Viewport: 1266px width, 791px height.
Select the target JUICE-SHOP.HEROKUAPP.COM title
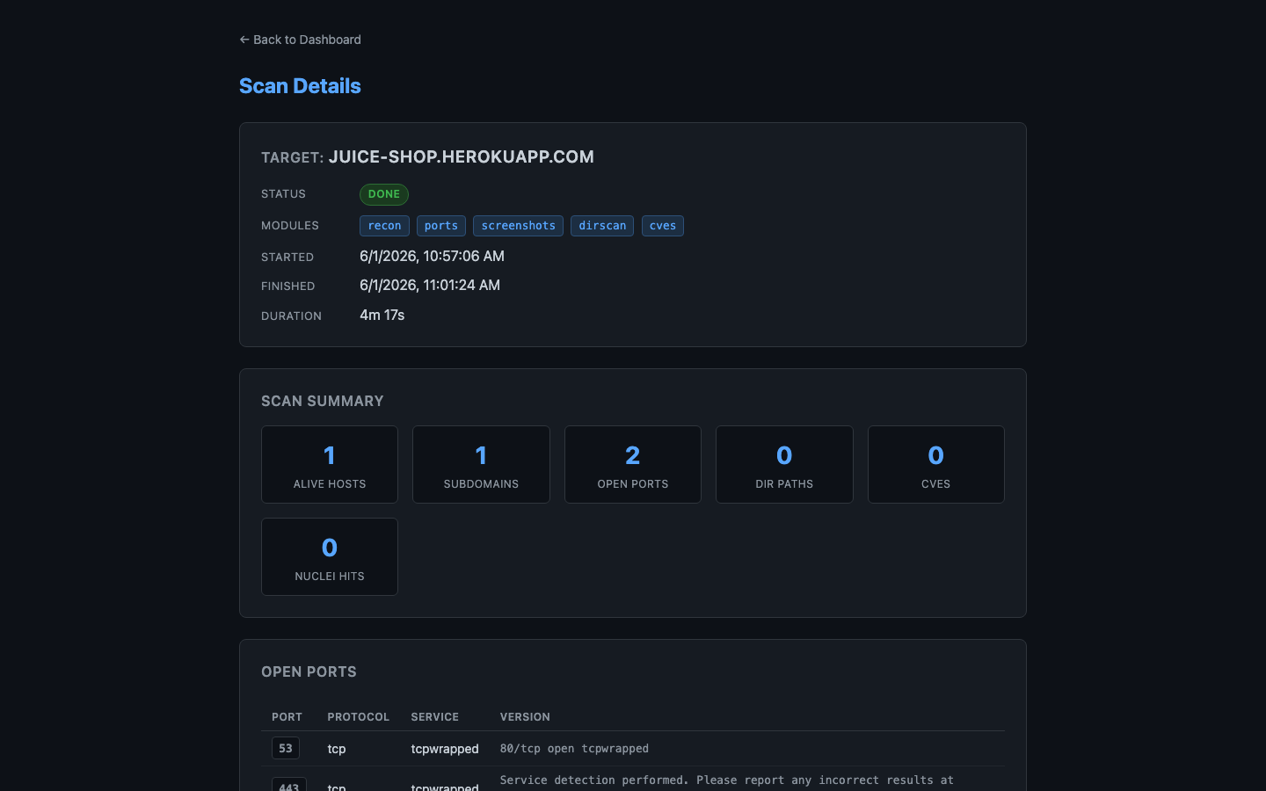click(x=461, y=156)
